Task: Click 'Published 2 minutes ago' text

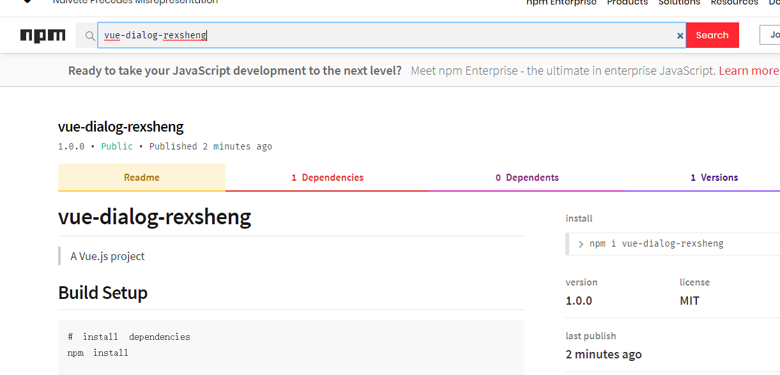Action: (x=211, y=146)
